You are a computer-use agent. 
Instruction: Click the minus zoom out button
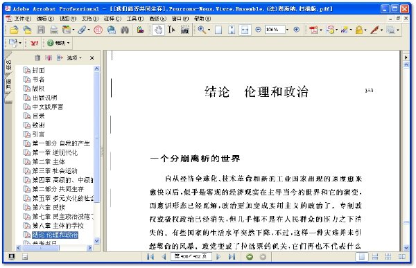pyautogui.click(x=258, y=30)
